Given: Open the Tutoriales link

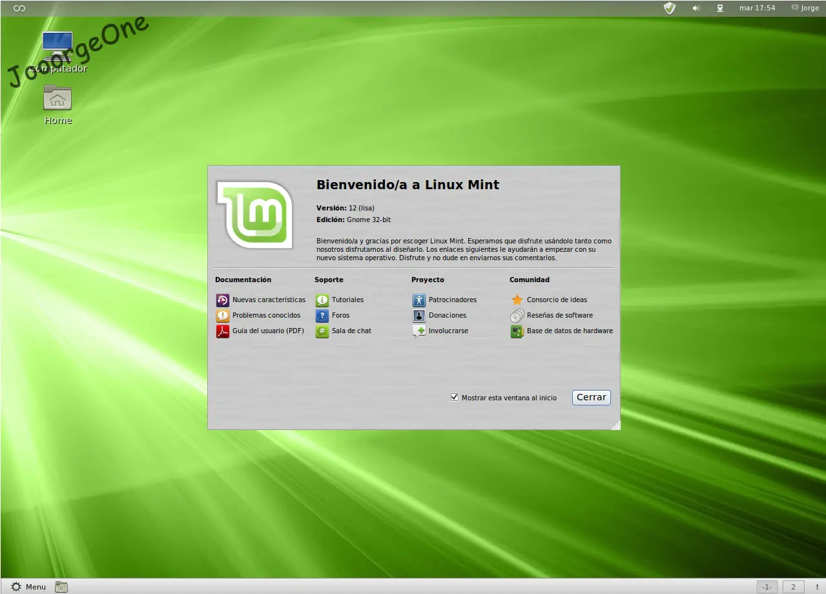Looking at the screenshot, I should 347,300.
